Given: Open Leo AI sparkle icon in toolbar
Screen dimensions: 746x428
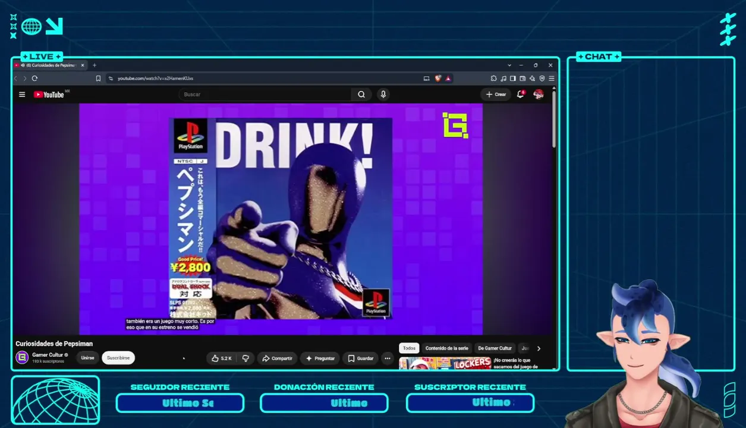Looking at the screenshot, I should pos(532,78).
